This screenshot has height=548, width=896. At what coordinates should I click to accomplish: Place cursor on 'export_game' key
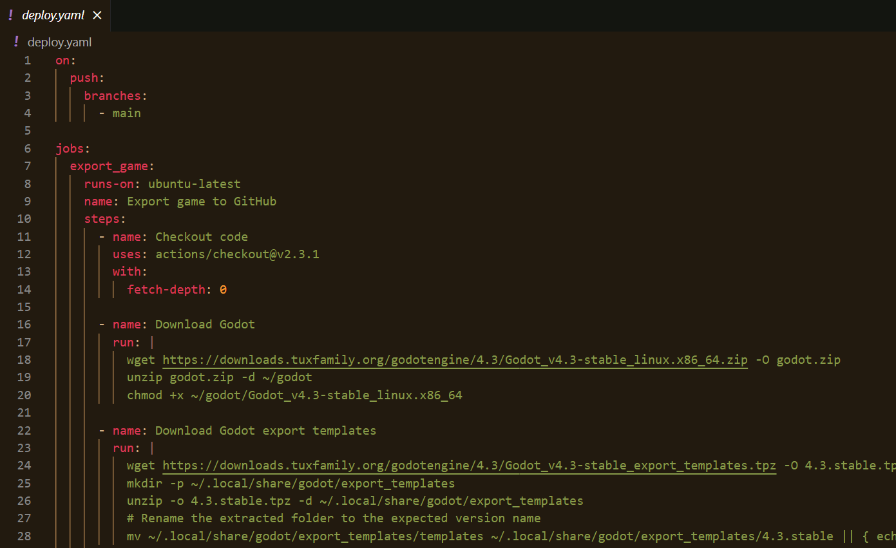click(x=109, y=166)
